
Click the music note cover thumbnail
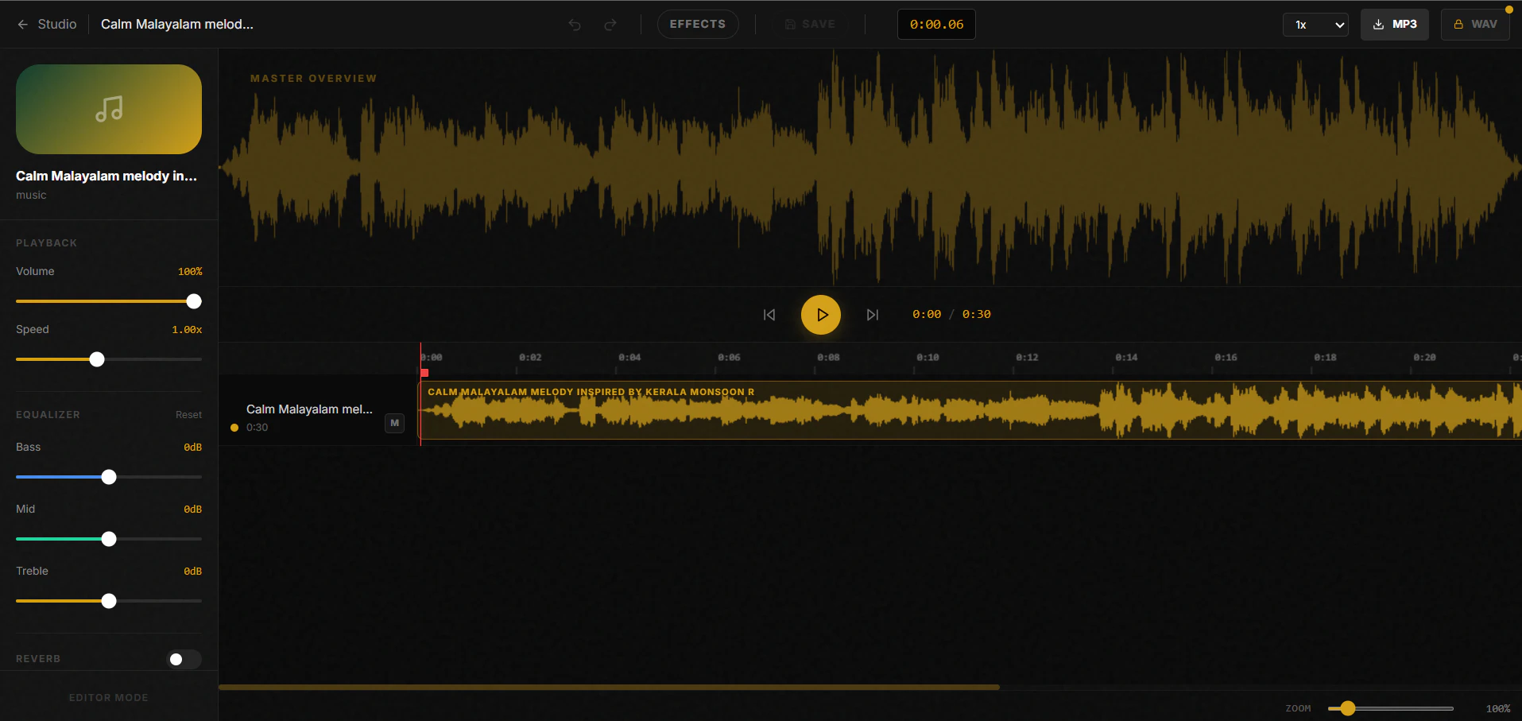click(x=109, y=109)
